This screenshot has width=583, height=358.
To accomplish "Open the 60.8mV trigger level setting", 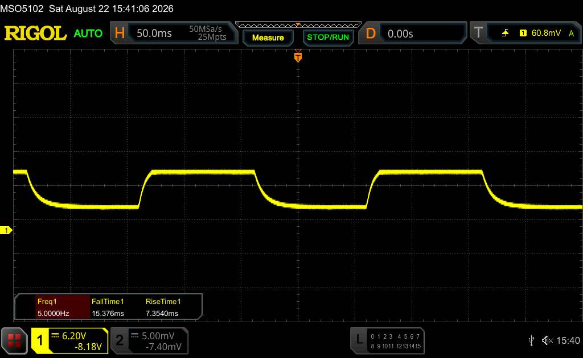I will (x=546, y=33).
